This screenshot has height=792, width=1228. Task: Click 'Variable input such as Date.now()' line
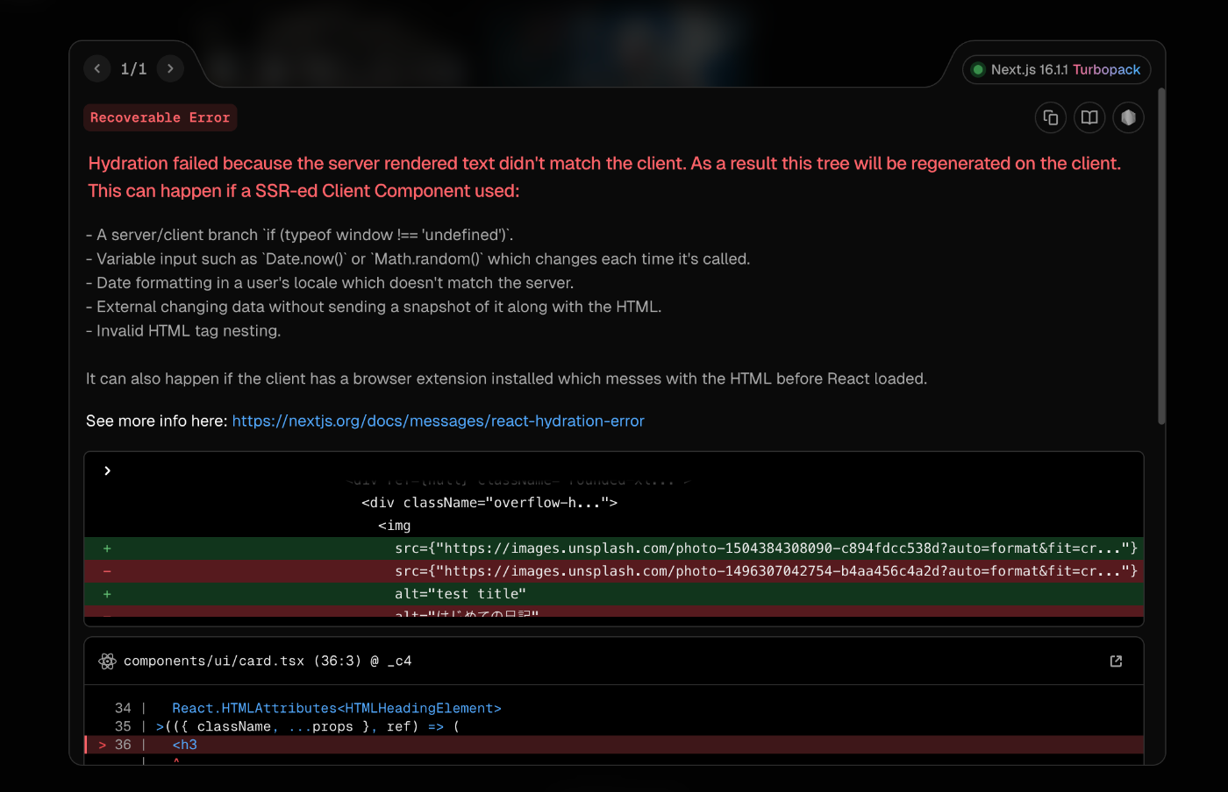pyautogui.click(x=418, y=258)
